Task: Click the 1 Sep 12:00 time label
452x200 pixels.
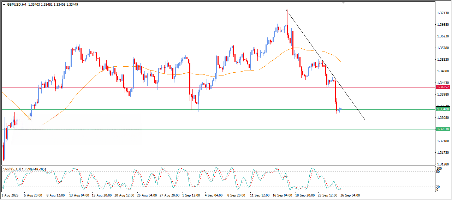Action: pyautogui.click(x=191, y=195)
